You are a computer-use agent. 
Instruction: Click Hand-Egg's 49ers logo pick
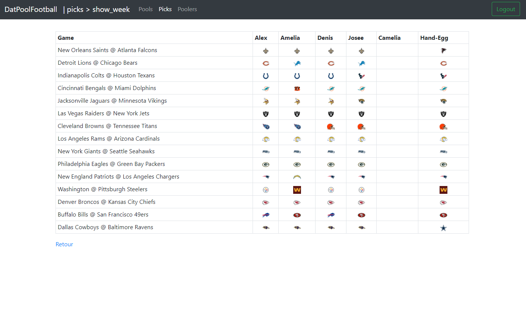[443, 215]
